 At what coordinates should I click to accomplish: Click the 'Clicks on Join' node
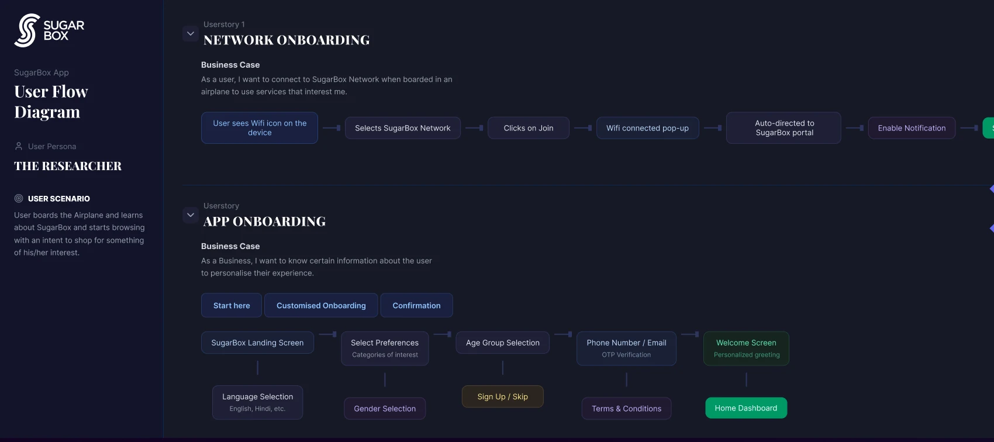pos(529,128)
